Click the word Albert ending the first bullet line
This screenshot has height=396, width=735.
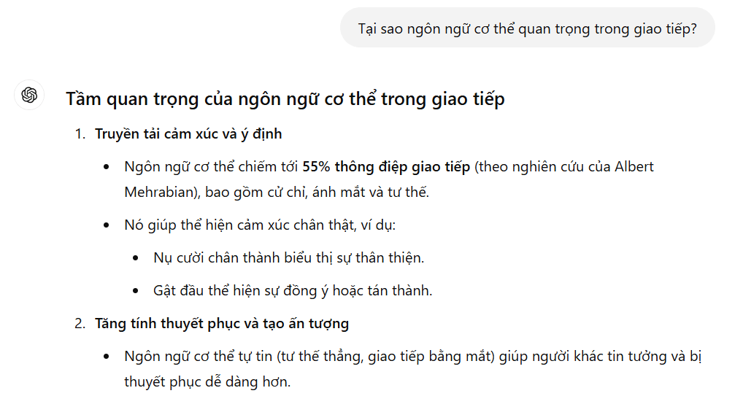(x=634, y=166)
